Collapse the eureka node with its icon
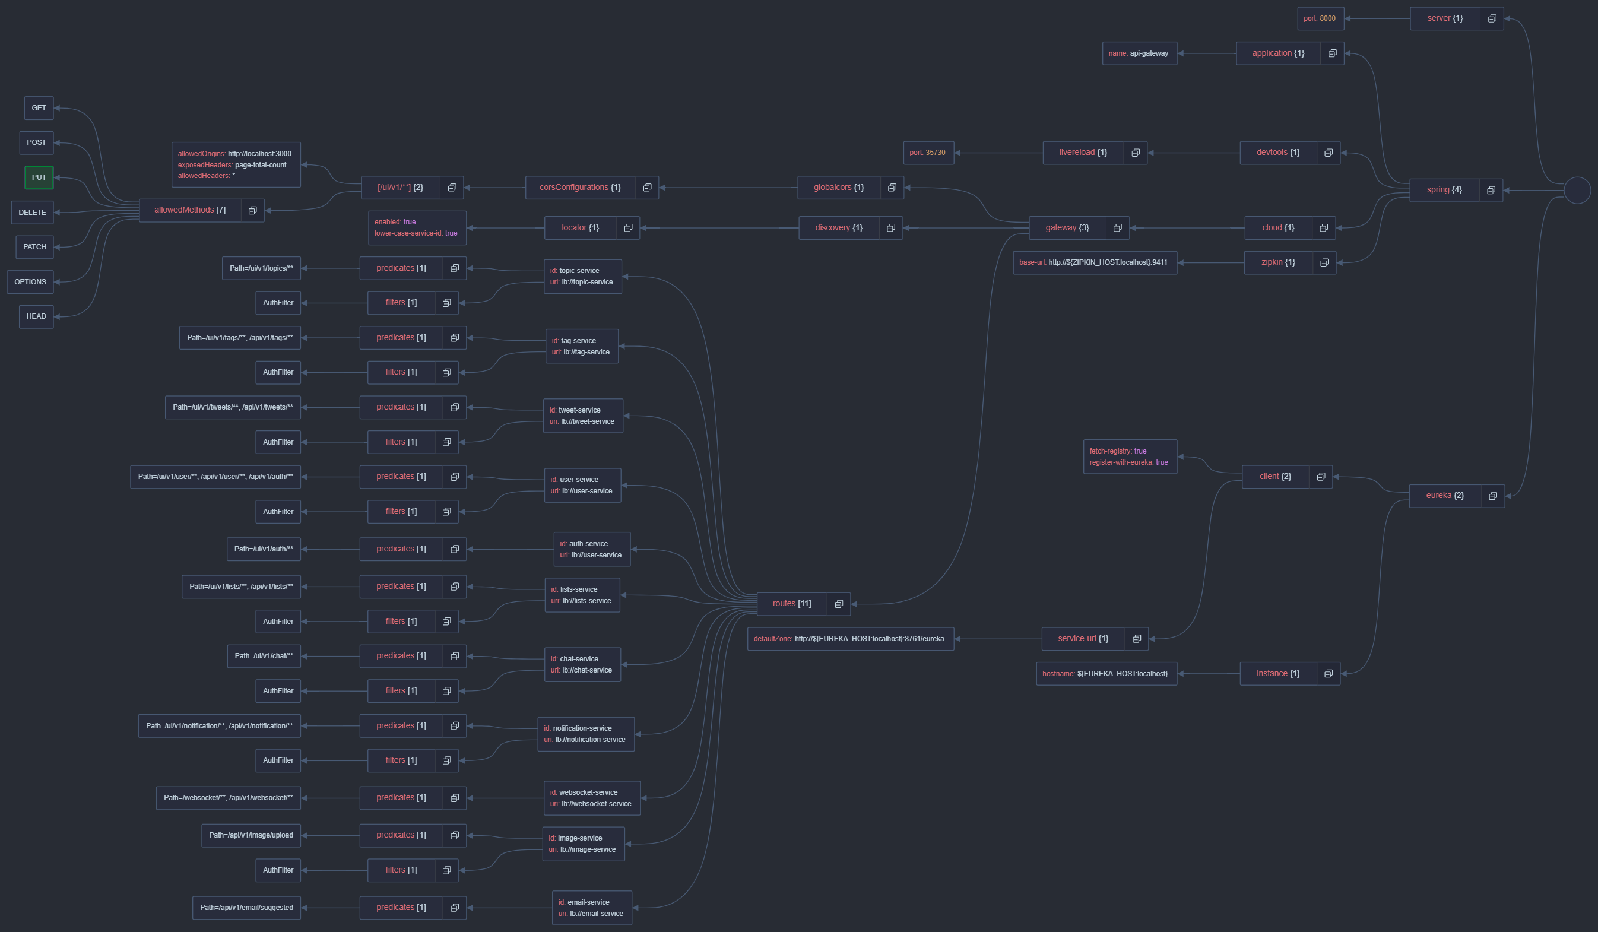The image size is (1598, 932). pos(1493,496)
